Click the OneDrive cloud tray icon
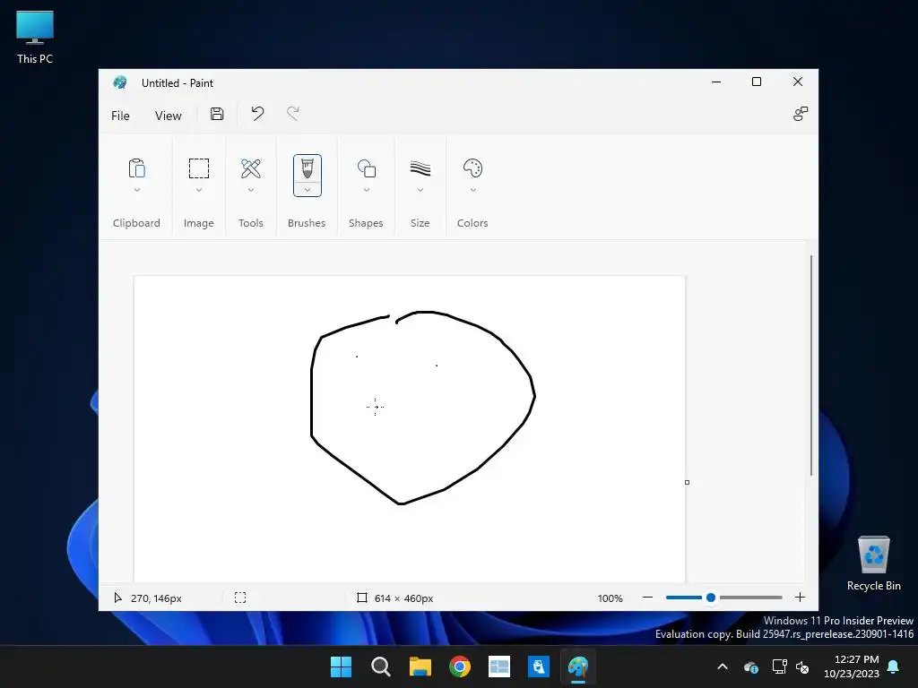Viewport: 918px width, 688px height. coord(751,666)
